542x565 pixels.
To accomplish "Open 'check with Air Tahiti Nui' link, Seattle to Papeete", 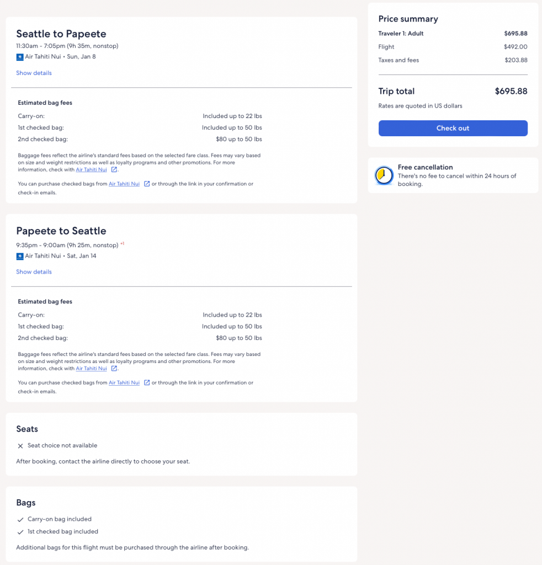I will coord(91,170).
